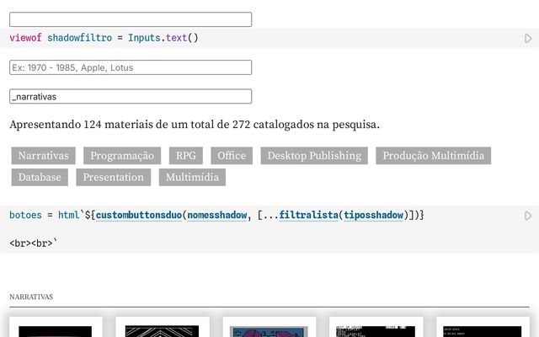
Task: Click the 'tiposshadow' reference in code
Action: pos(373,216)
